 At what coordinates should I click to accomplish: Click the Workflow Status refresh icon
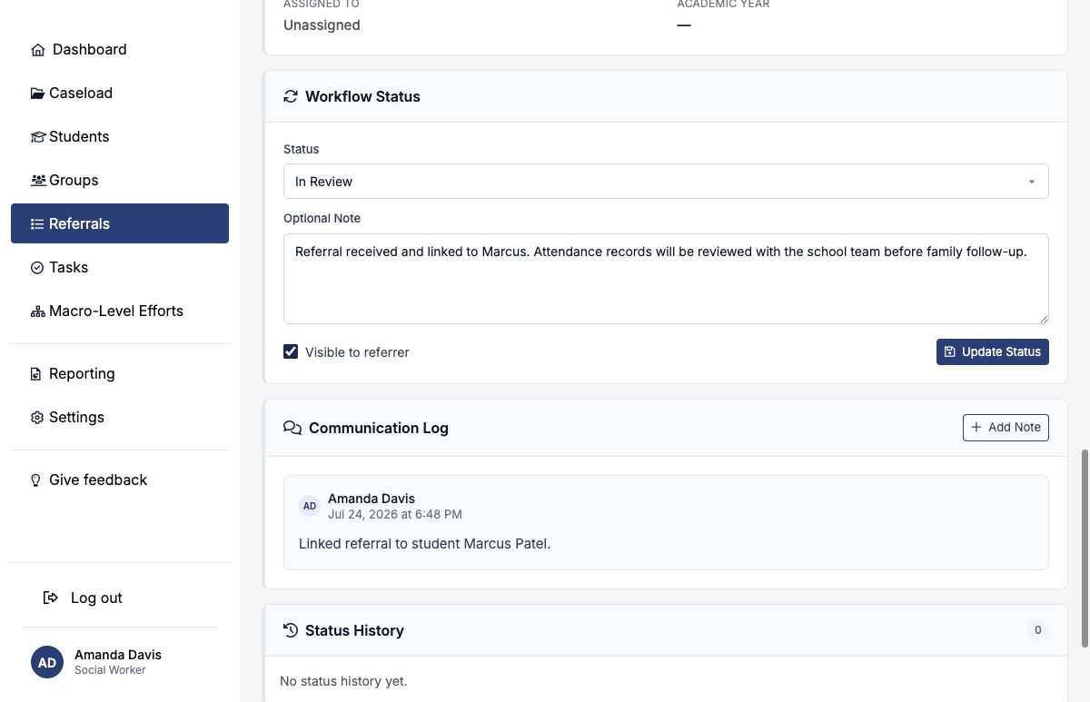[x=291, y=96]
